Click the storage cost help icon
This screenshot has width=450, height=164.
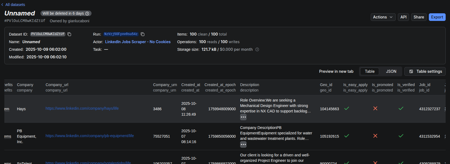point(257,49)
